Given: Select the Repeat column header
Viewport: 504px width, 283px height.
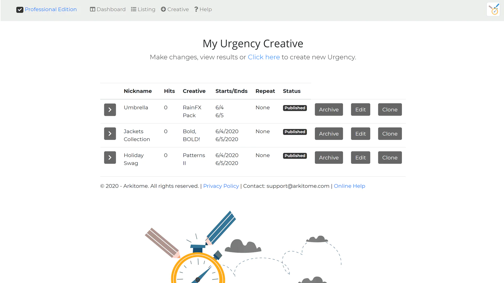Looking at the screenshot, I should point(265,91).
